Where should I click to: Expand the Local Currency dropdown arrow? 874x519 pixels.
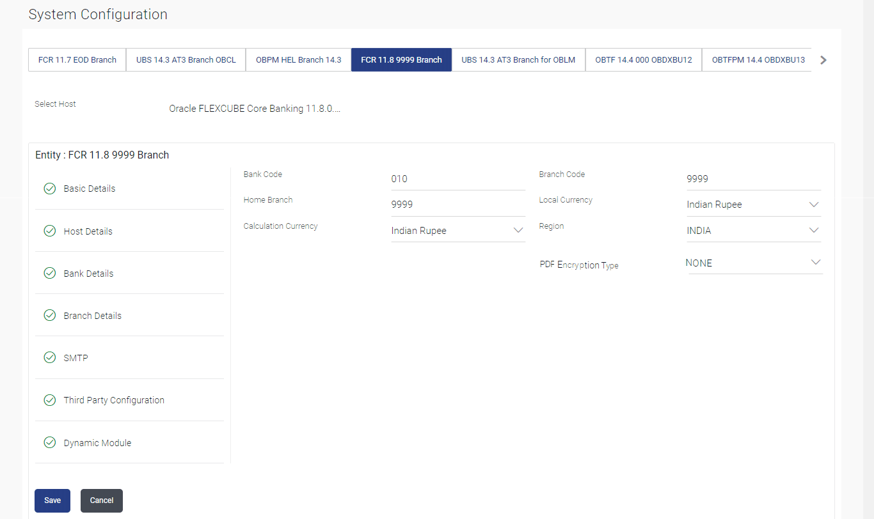pos(814,205)
